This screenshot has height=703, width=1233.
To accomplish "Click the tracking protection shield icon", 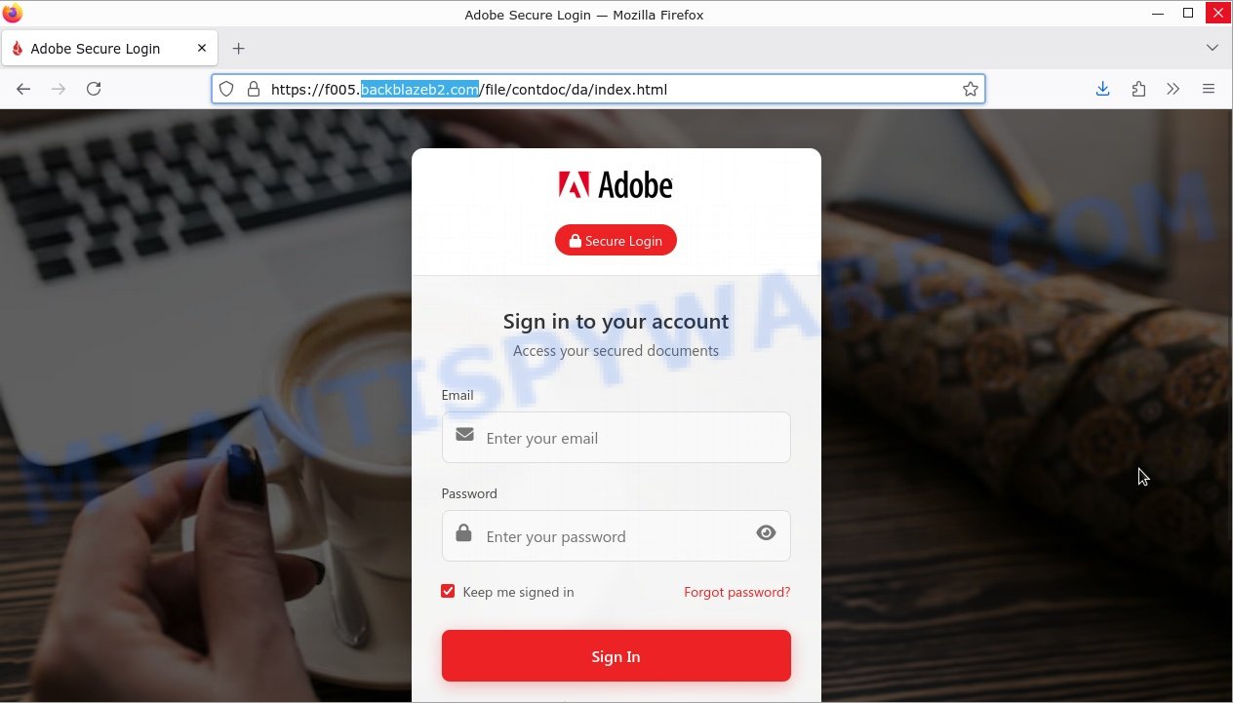I will pyautogui.click(x=226, y=89).
